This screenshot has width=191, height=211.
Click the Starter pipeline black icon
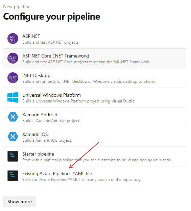13,156
